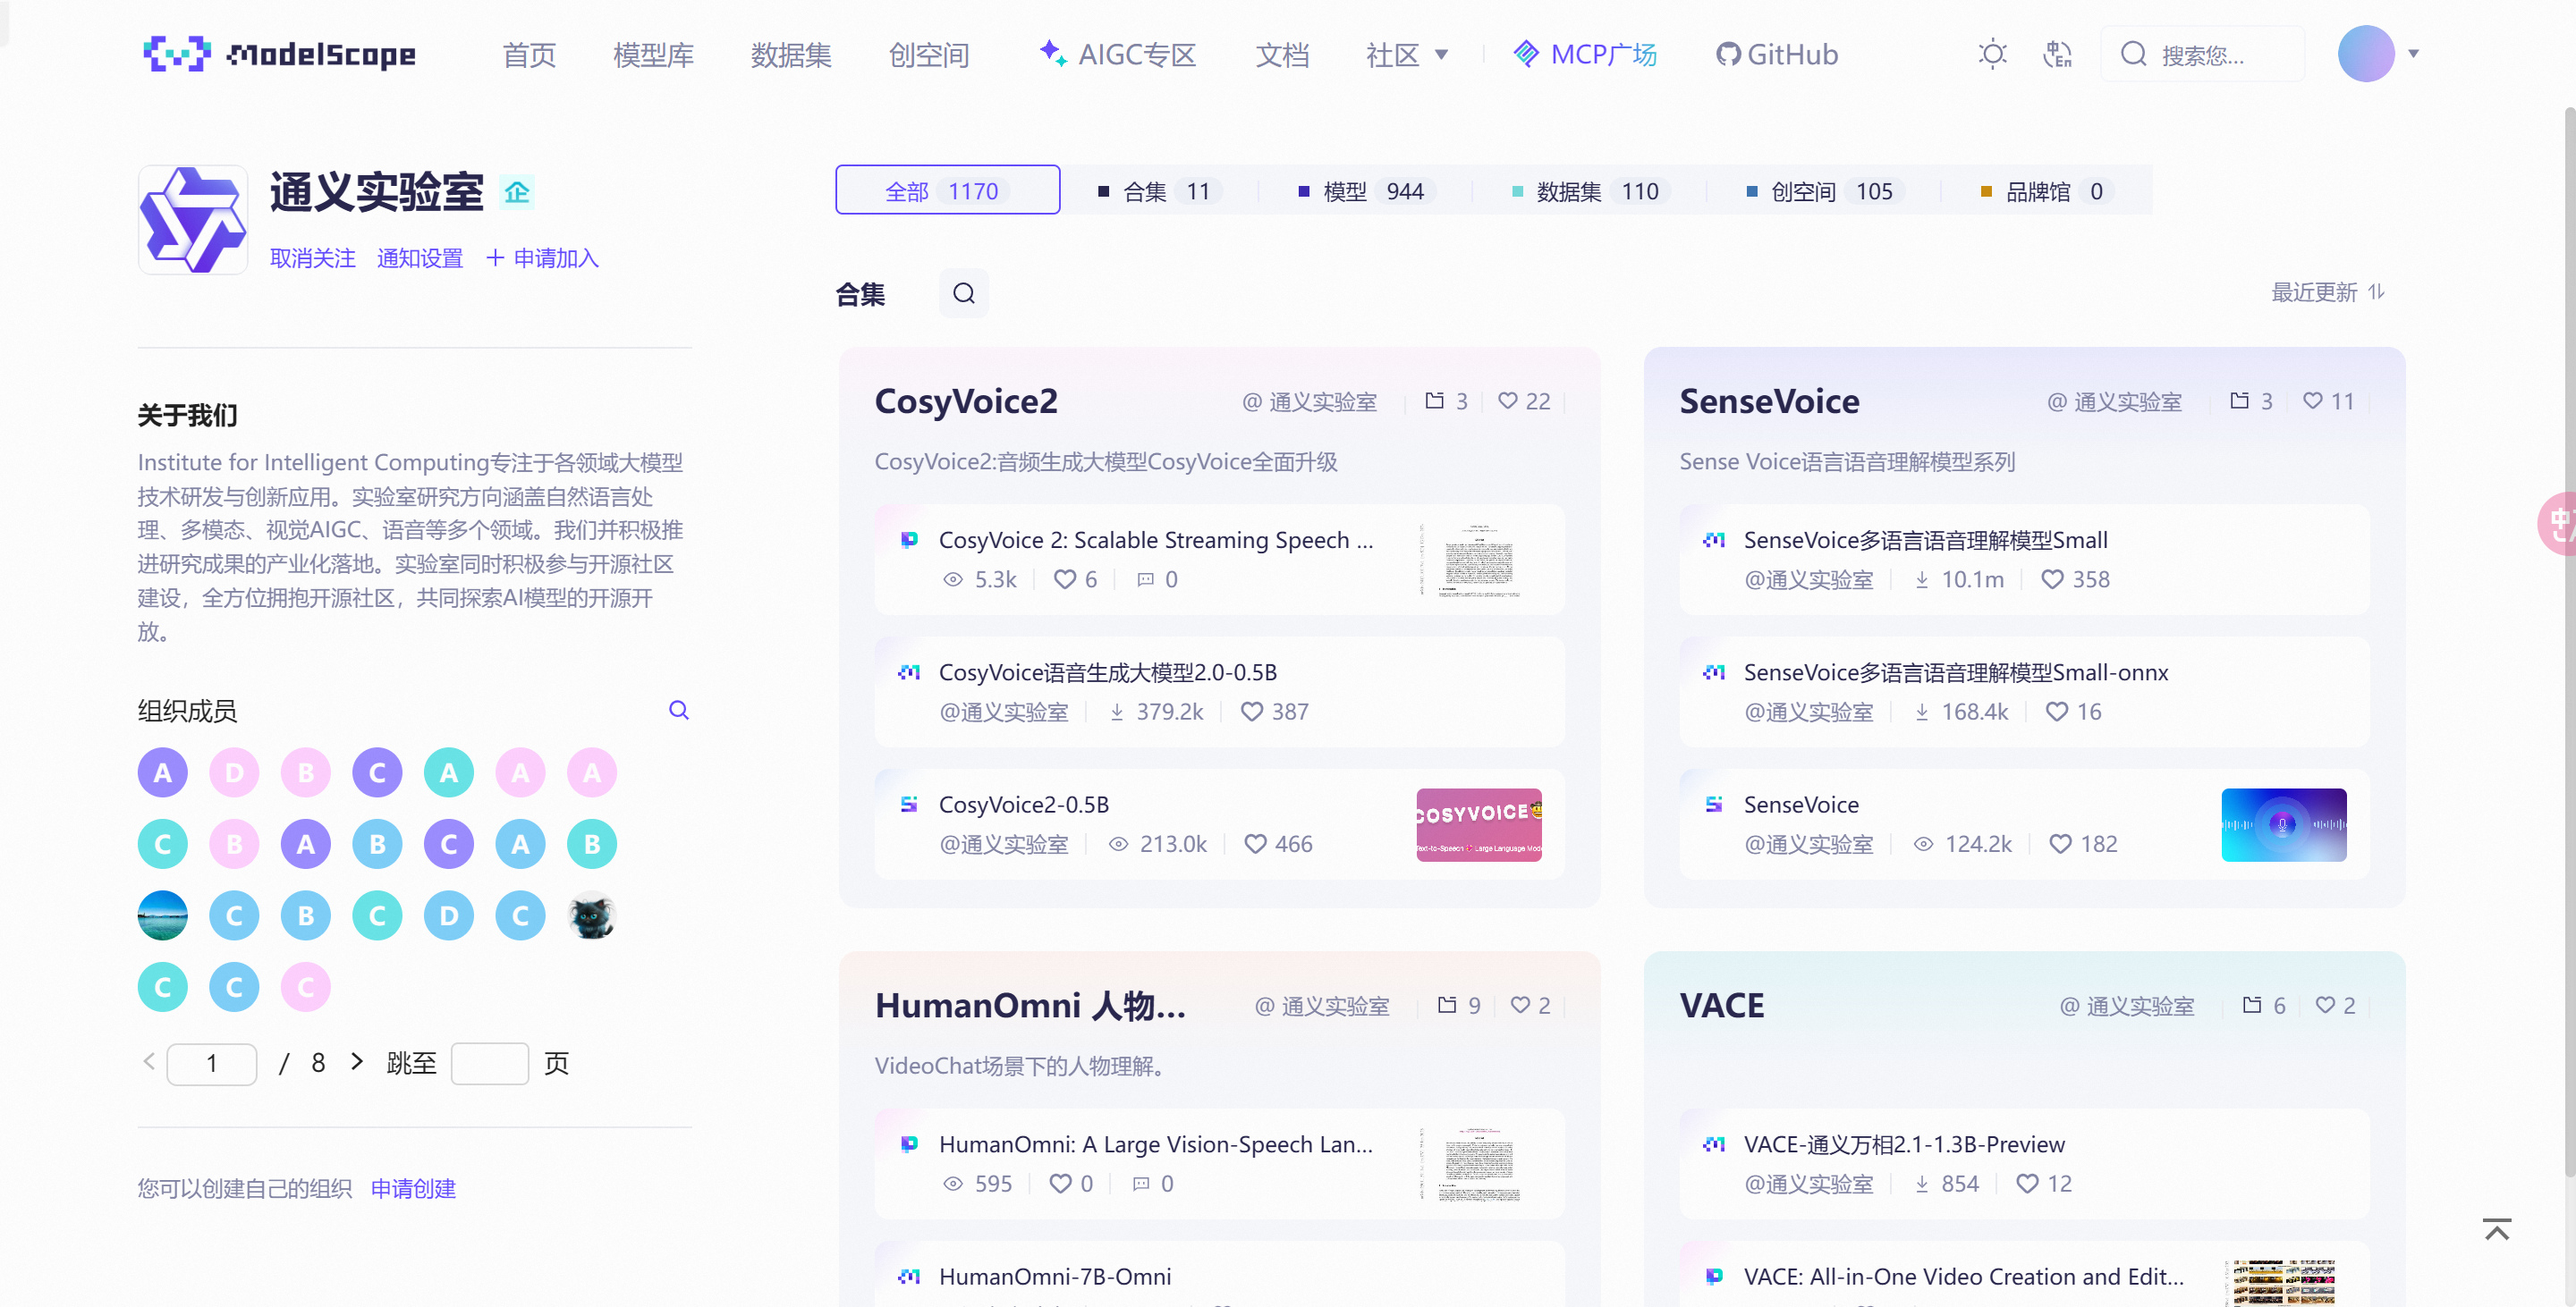The image size is (2576, 1307).
Task: Search organization members with magnifier icon
Action: [x=678, y=711]
